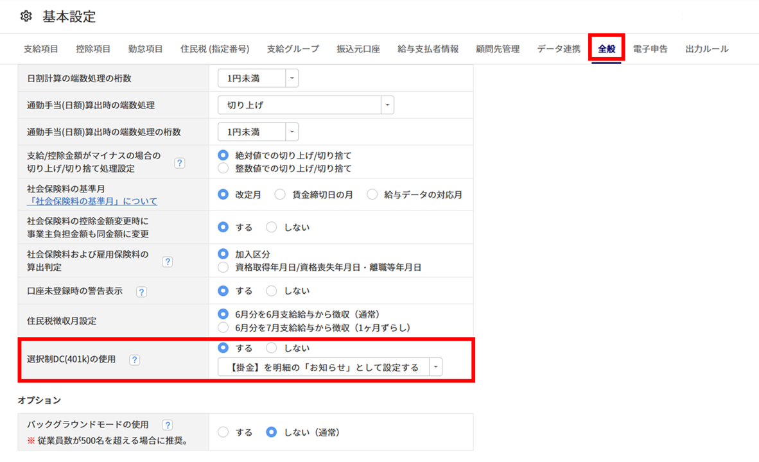The height and width of the screenshot is (462, 759).
Task: Show help for 選択制DC(401k)の使用
Action: point(134,360)
